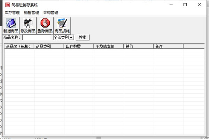Close the 简易进销存系统 window
Viewport: 209px width, 139px height.
click(x=199, y=5)
